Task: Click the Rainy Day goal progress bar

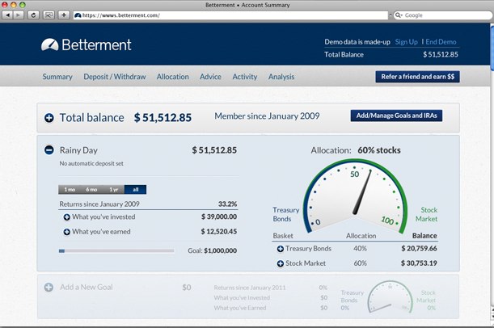Action: 116,251
